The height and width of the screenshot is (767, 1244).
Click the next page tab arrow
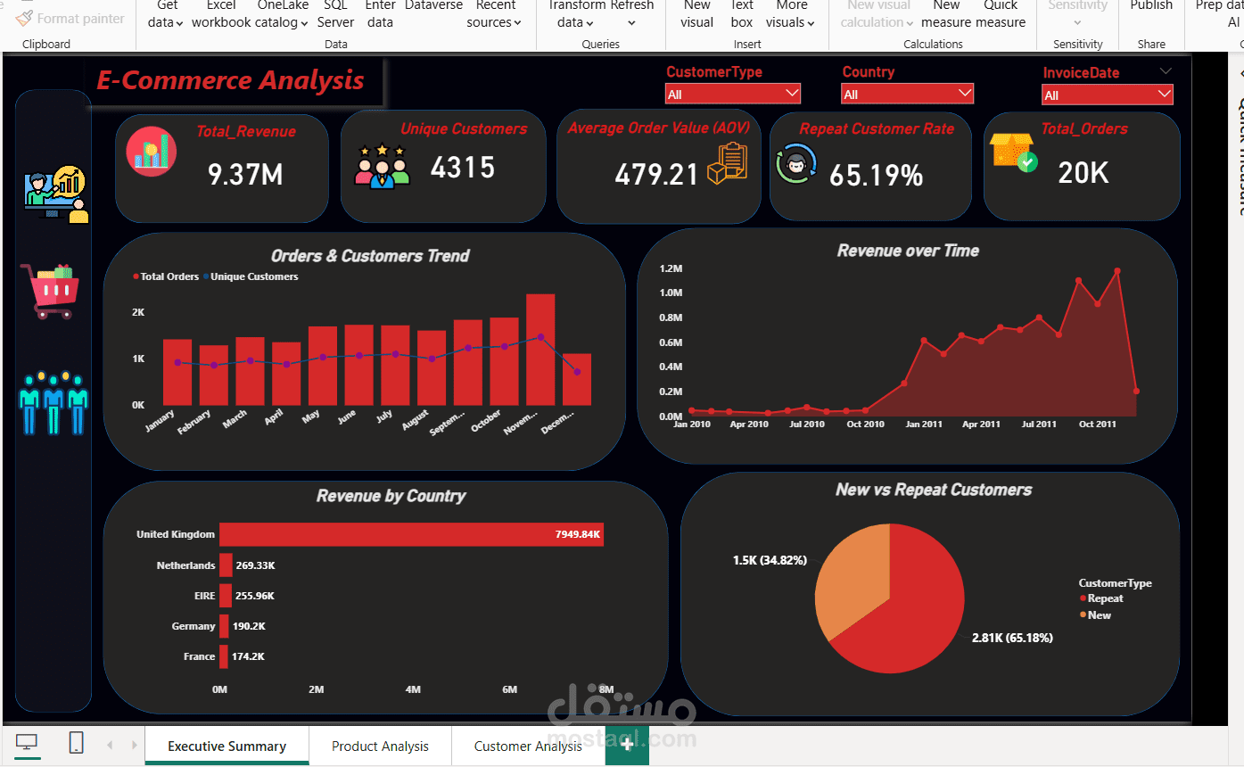point(135,745)
